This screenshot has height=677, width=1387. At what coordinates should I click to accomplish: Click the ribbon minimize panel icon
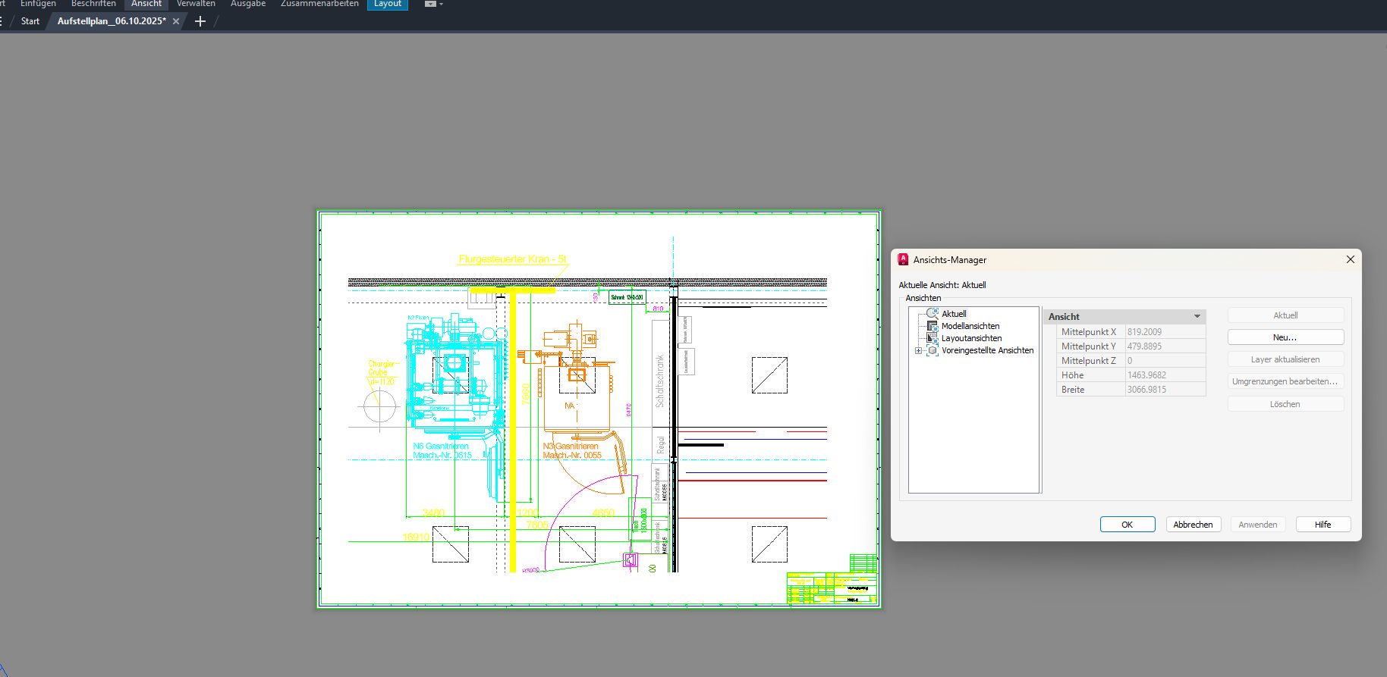pyautogui.click(x=430, y=4)
